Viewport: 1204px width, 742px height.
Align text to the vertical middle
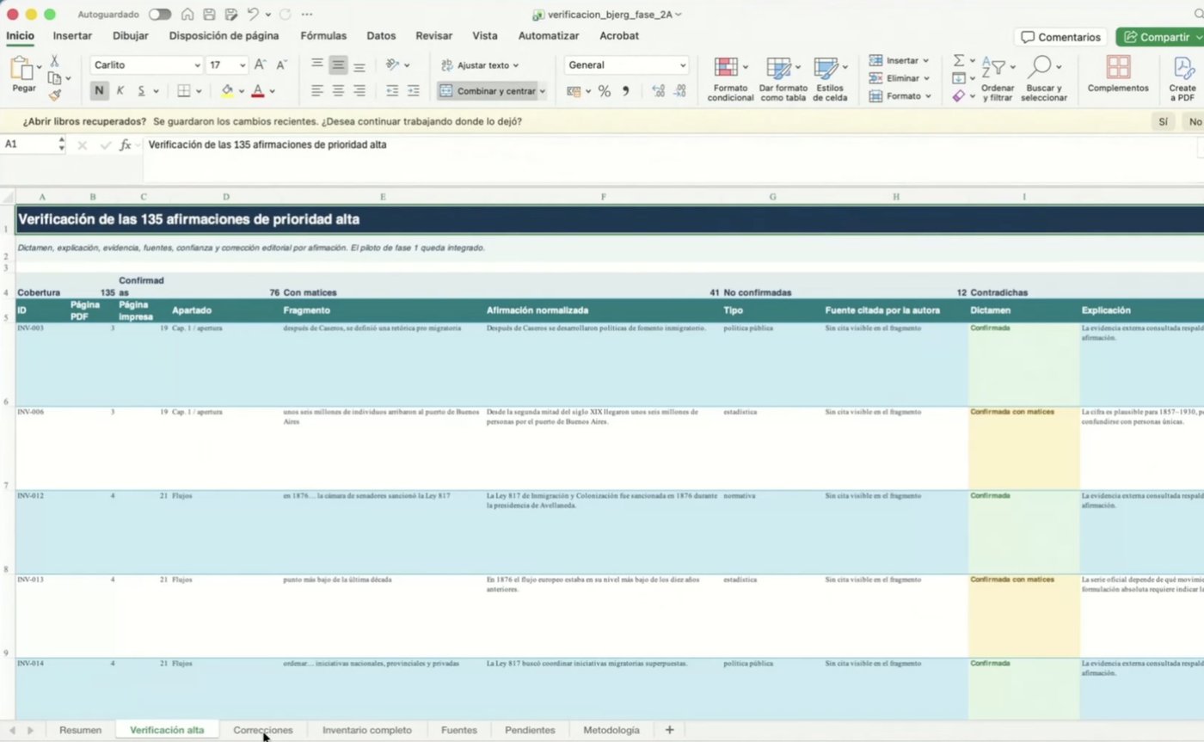tap(338, 65)
